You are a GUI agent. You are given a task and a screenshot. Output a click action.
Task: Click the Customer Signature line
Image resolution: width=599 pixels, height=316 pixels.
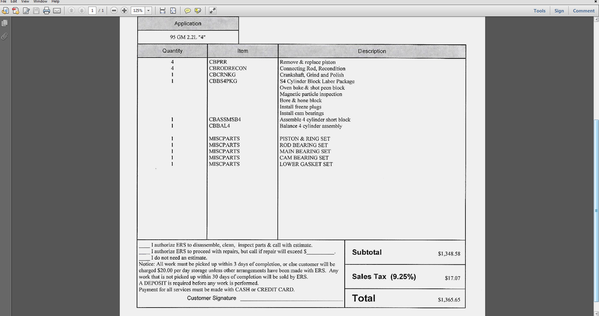point(291,301)
